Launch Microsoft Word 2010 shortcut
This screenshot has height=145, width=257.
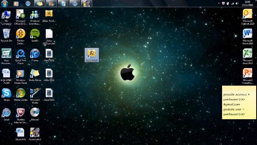click(x=247, y=37)
